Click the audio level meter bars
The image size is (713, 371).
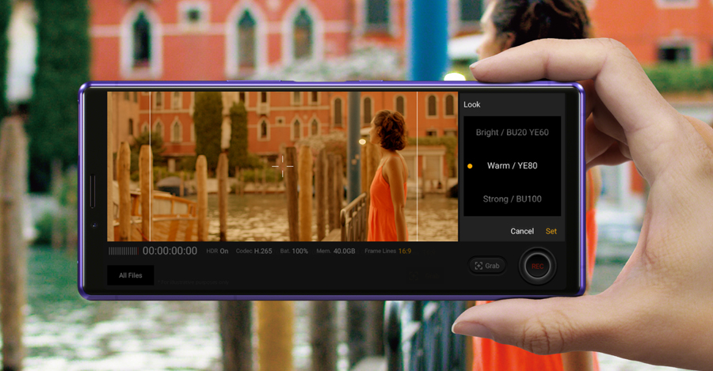(123, 251)
